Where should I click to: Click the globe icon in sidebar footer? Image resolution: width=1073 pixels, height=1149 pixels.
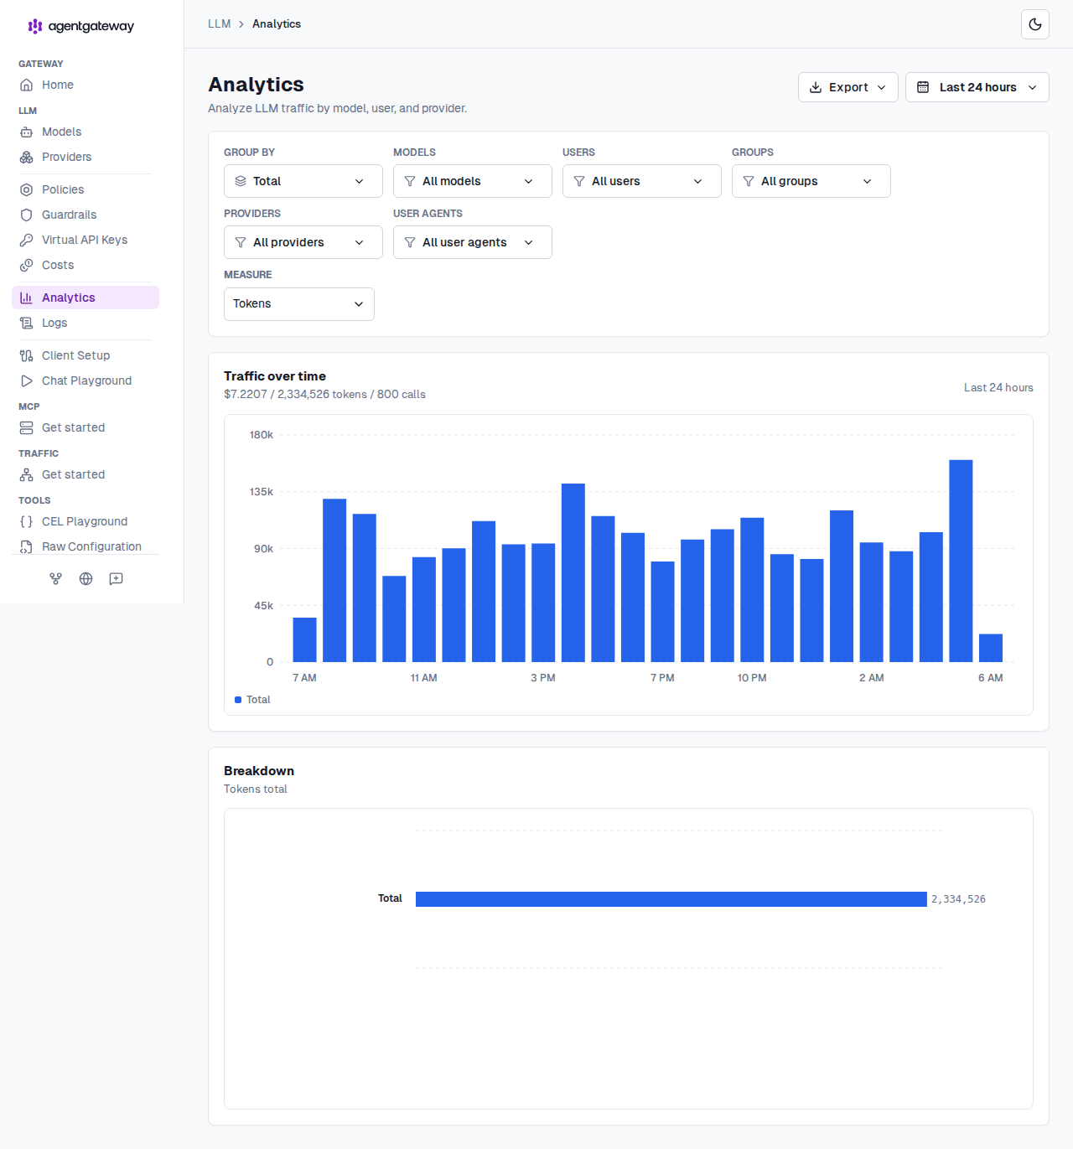tap(86, 578)
